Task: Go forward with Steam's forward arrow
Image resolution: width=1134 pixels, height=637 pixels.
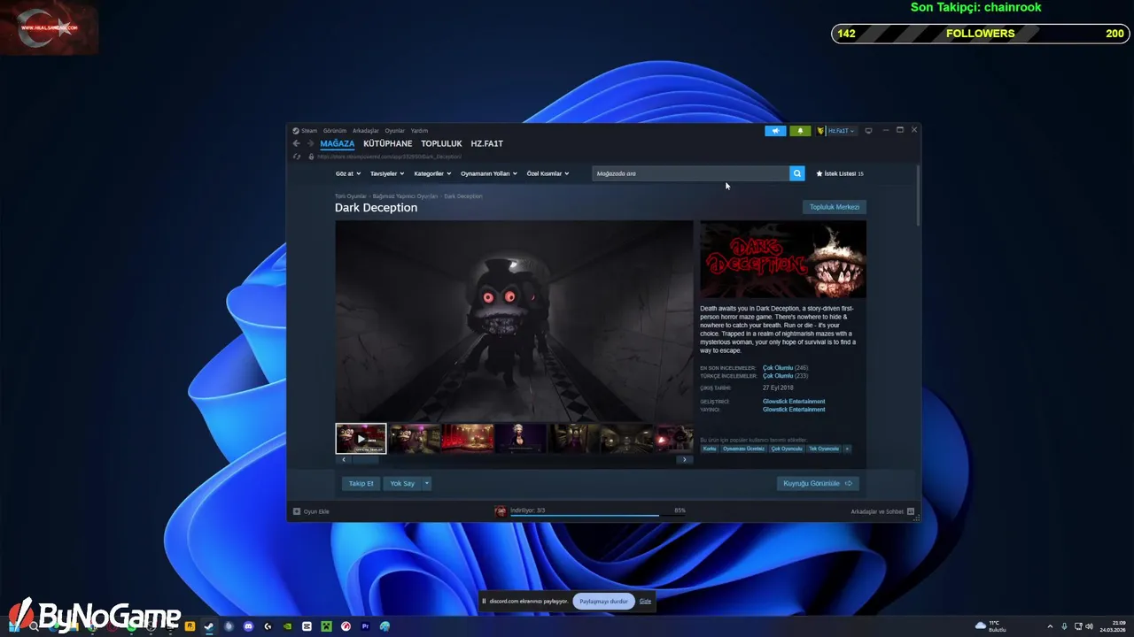Action: 310,143
